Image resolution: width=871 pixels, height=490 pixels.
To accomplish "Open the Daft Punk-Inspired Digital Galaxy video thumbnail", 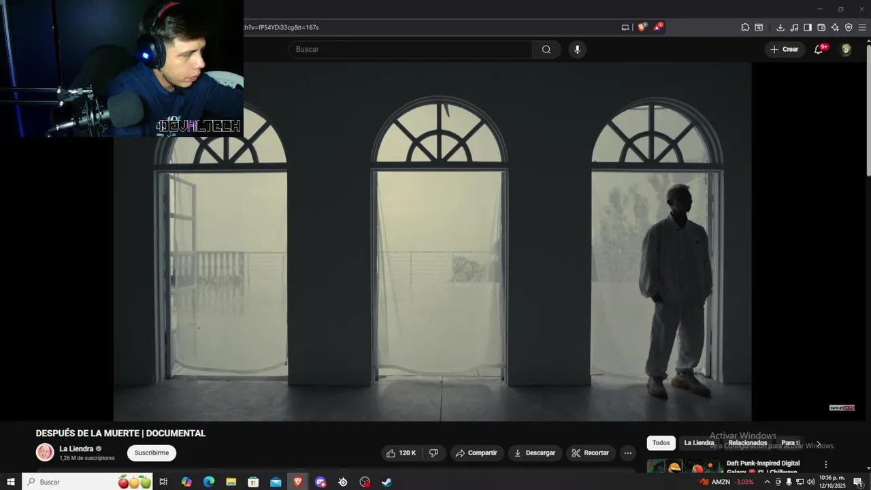I will (x=684, y=467).
